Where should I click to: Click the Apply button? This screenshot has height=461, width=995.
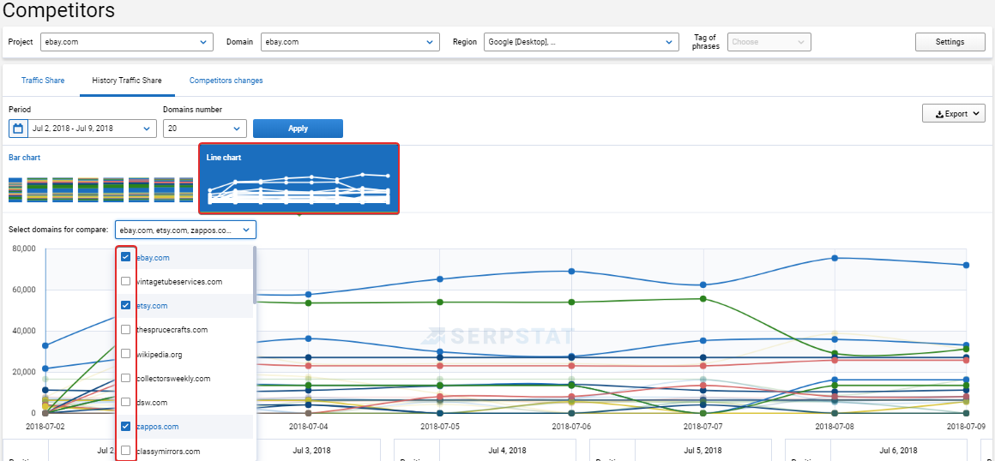click(298, 129)
